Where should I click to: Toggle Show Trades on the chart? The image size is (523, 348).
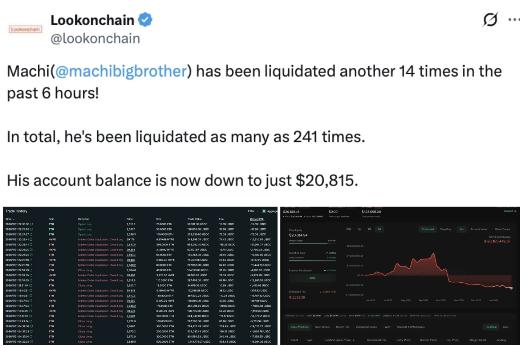[502, 229]
